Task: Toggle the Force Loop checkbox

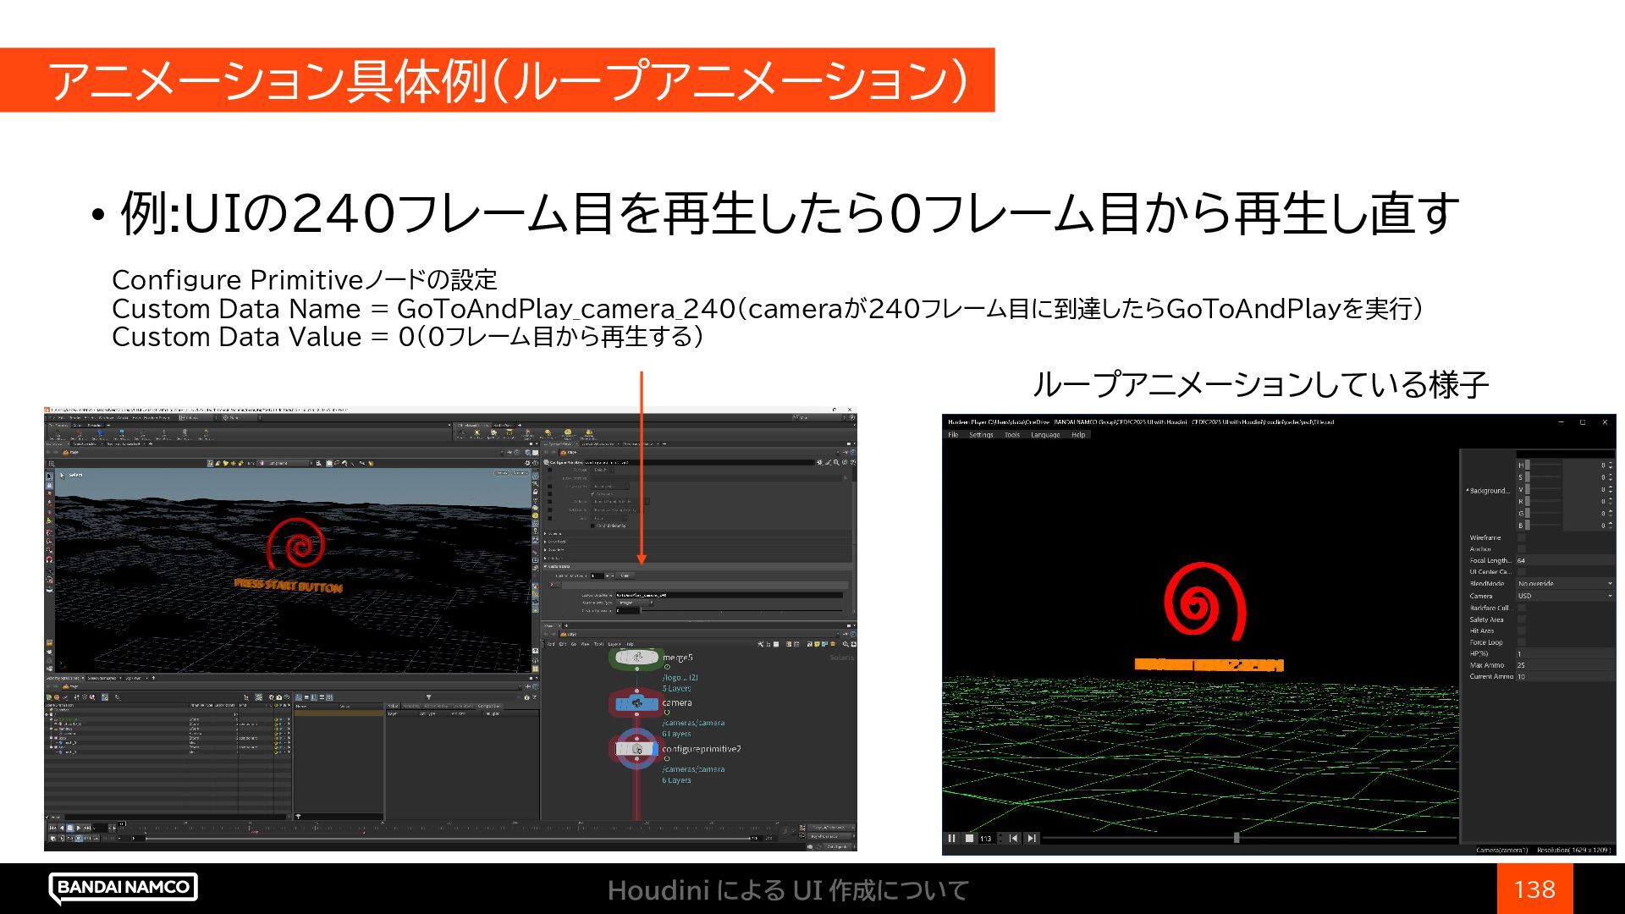Action: point(1521,642)
